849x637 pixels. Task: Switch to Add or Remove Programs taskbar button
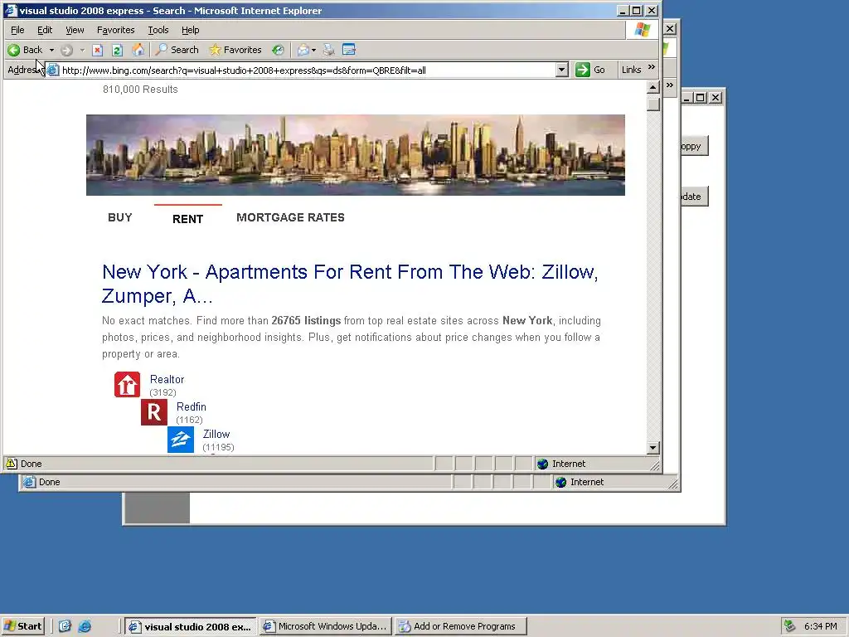tap(460, 626)
